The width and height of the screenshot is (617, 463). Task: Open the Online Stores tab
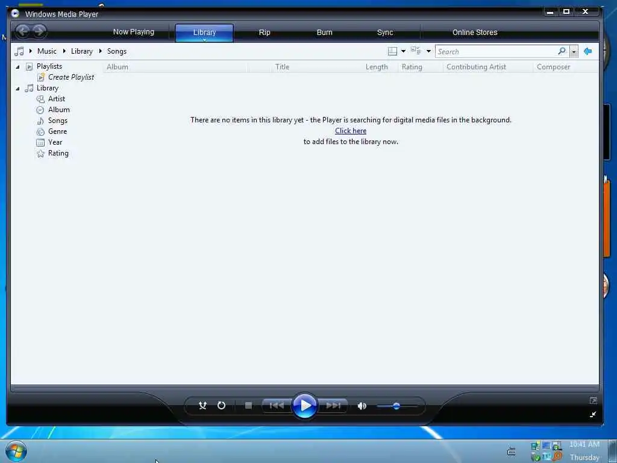coord(475,33)
